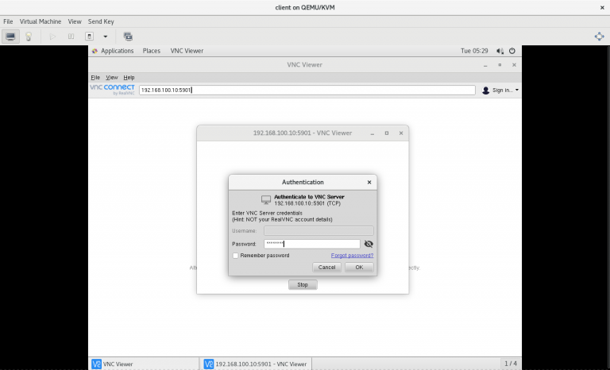Image resolution: width=610 pixels, height=370 pixels.
Task: Enable the Remember password checkbox
Action: (x=235, y=256)
